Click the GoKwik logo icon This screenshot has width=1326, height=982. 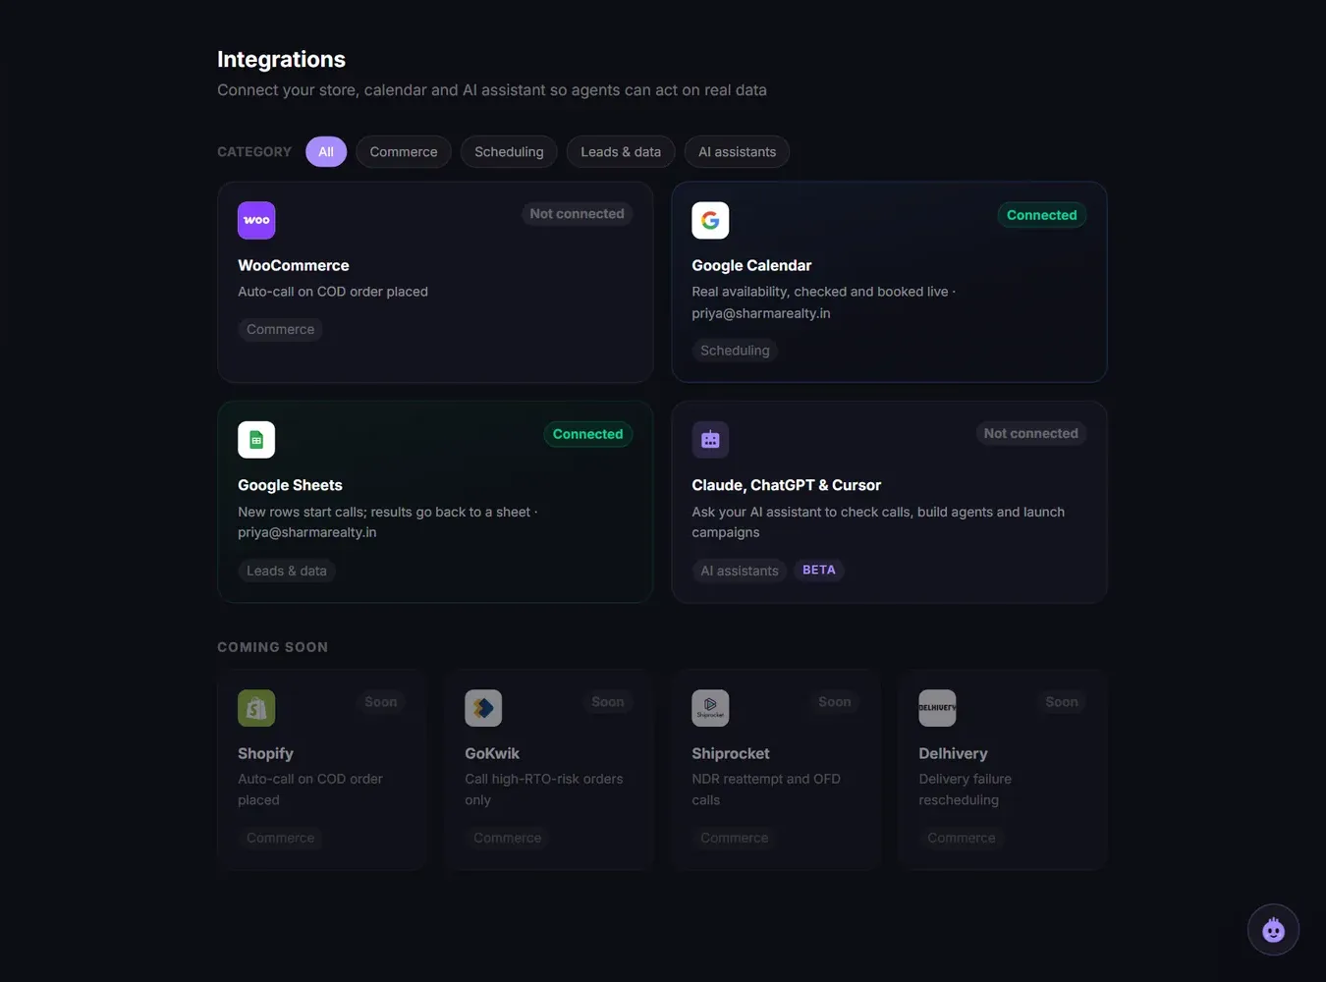[x=483, y=708]
